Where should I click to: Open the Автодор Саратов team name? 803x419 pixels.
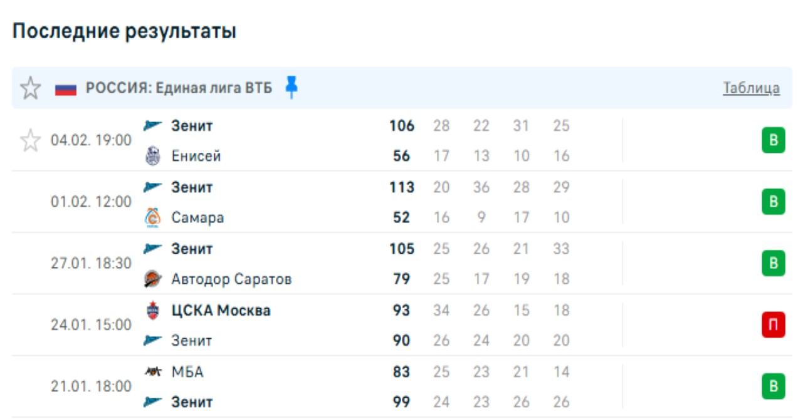(231, 279)
